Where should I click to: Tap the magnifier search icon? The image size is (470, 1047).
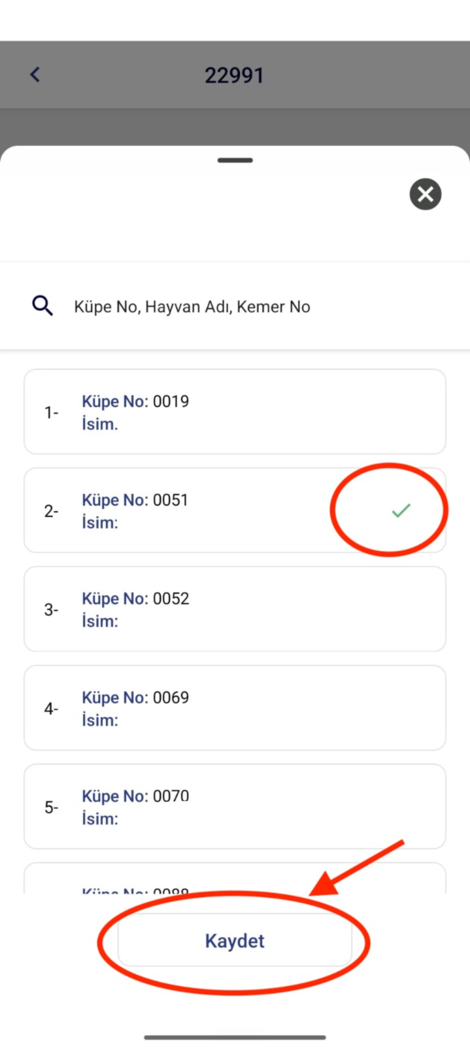click(x=42, y=306)
